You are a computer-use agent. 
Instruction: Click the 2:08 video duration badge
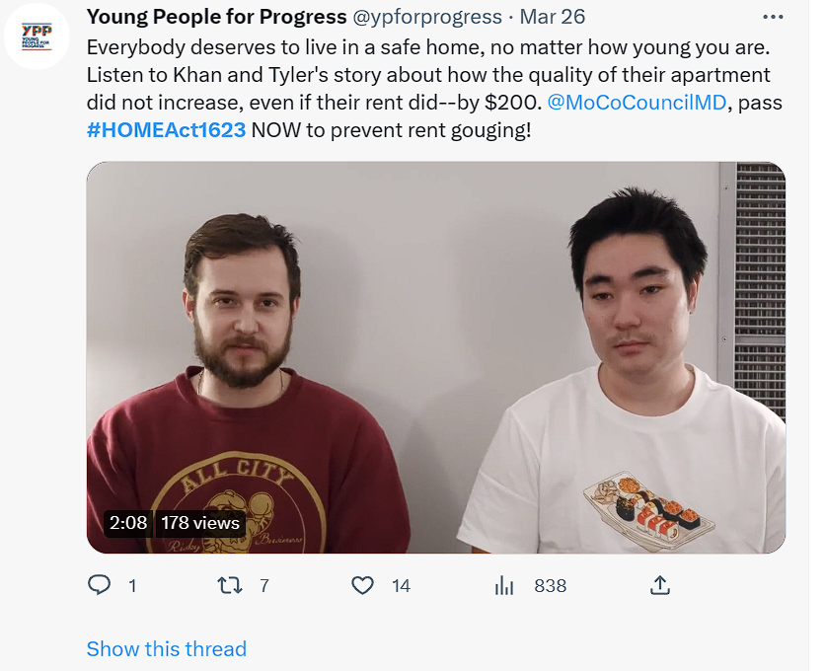pos(127,523)
